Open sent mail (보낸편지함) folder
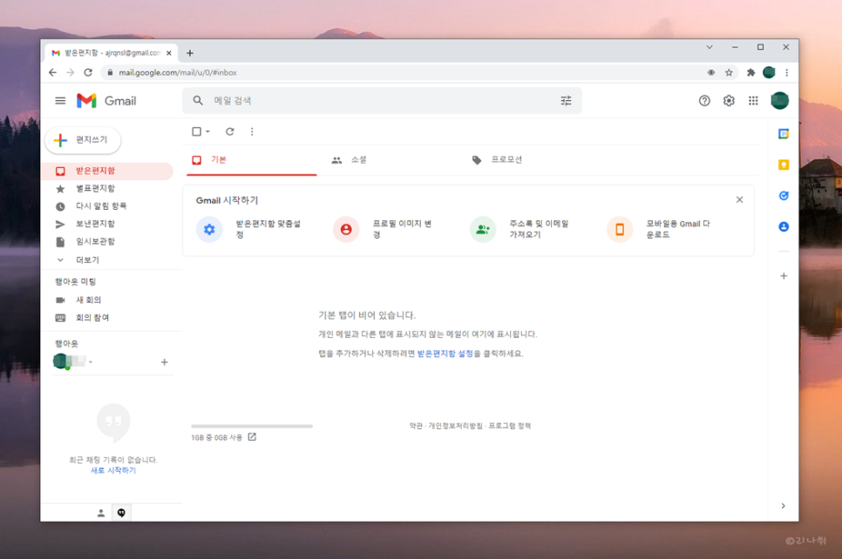Viewport: 842px width, 559px height. point(92,224)
